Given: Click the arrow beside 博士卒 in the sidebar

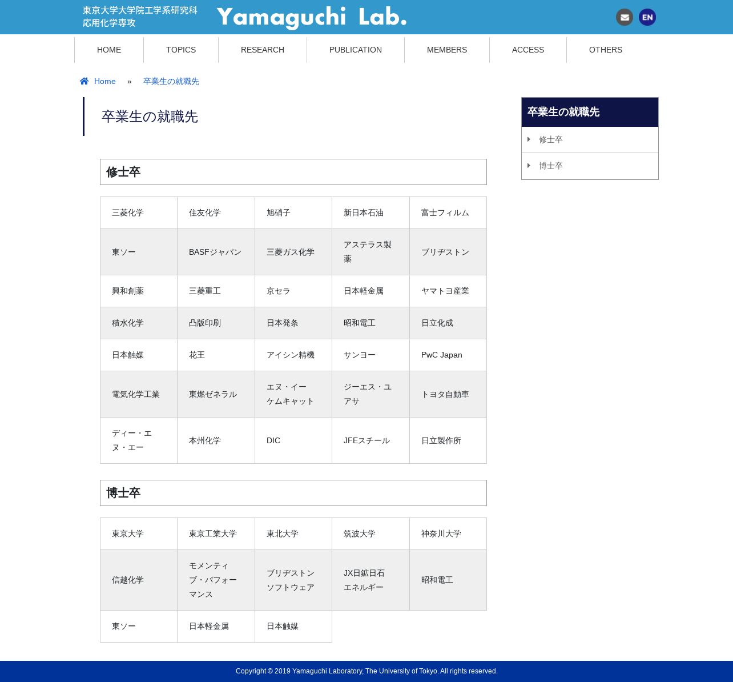Looking at the screenshot, I should click(x=529, y=166).
